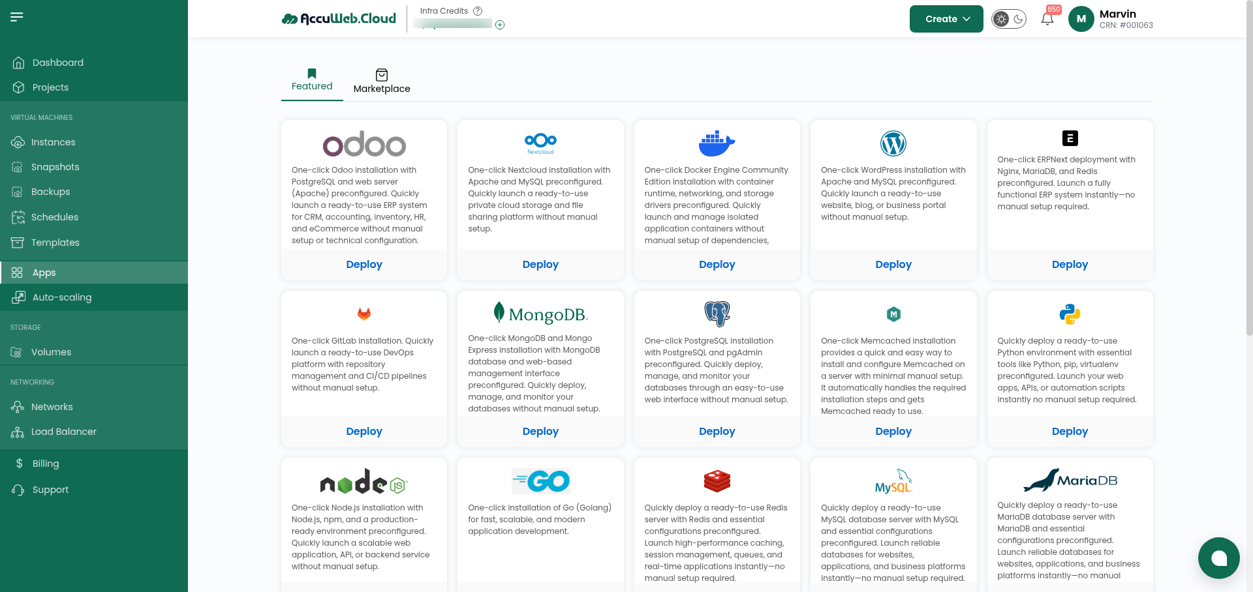1253x592 pixels.
Task: Click the Marvin user avatar
Action: [x=1081, y=19]
